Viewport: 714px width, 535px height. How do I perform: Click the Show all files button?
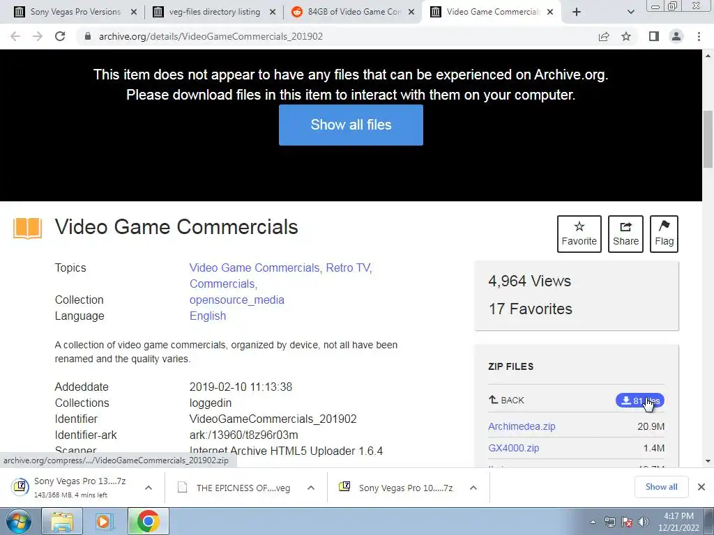click(x=351, y=125)
